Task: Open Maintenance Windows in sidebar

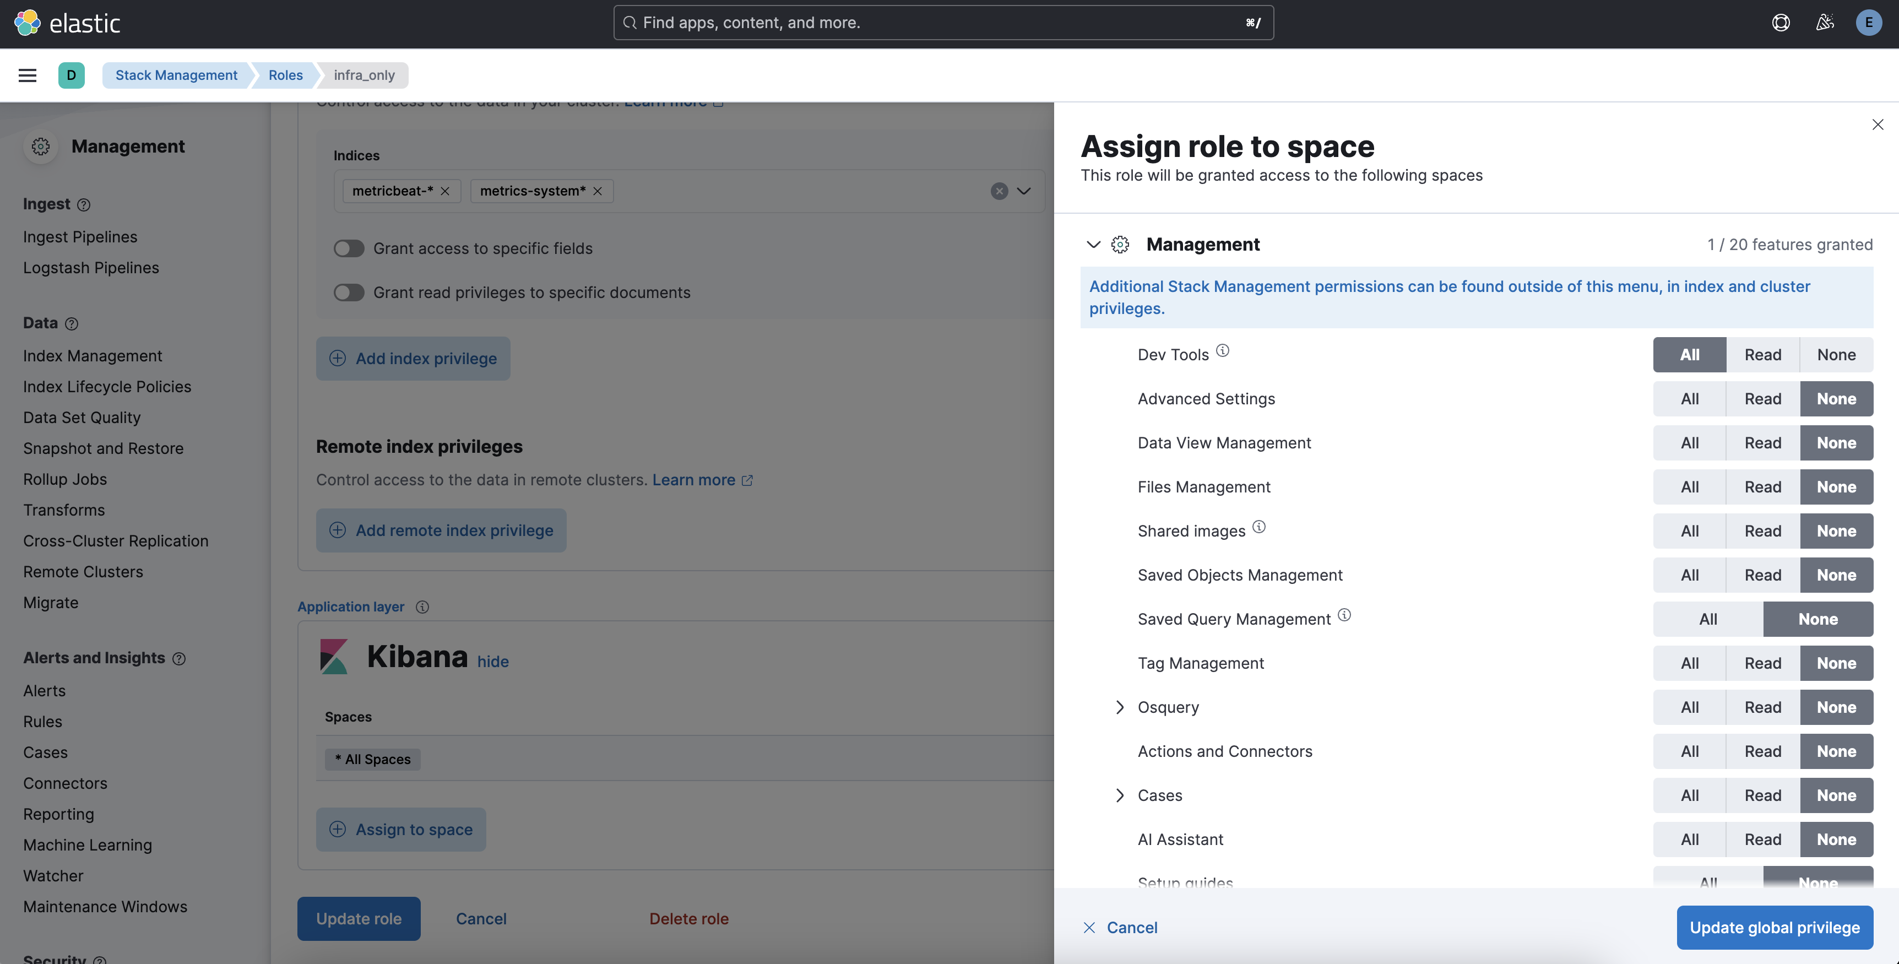Action: coord(105,907)
